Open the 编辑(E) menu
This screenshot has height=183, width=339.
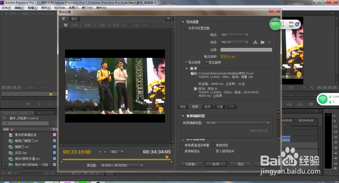click(19, 8)
